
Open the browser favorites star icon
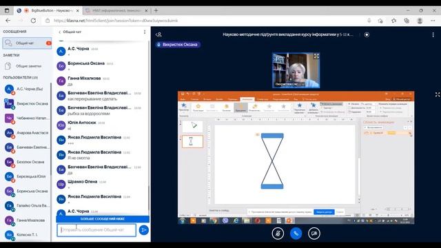coord(393,21)
